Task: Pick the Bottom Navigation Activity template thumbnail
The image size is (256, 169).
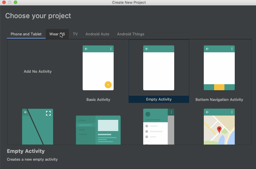Action: pyautogui.click(x=219, y=68)
